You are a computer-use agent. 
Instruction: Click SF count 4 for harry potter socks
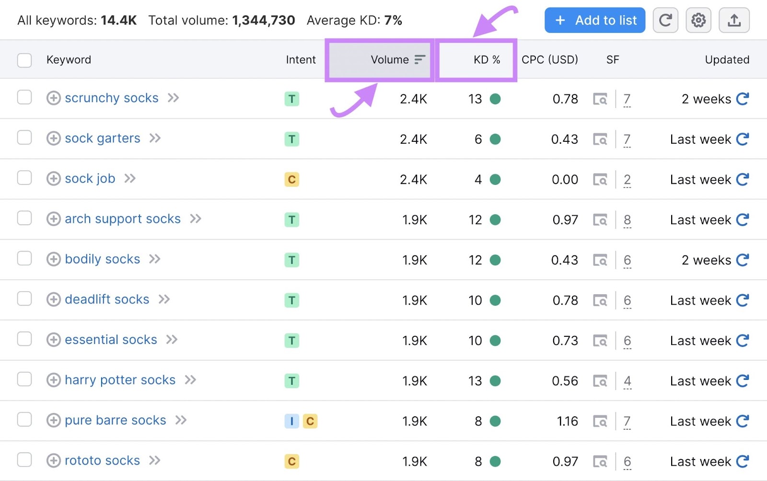point(627,381)
